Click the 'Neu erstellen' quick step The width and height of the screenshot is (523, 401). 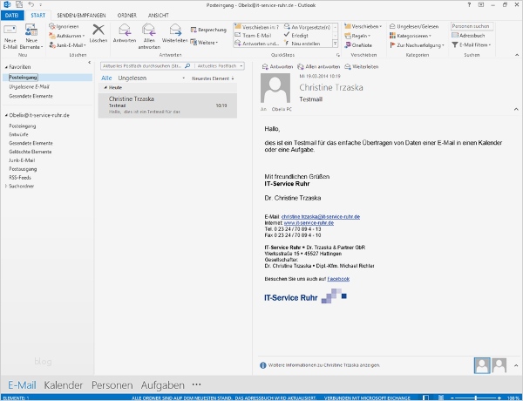pos(302,44)
